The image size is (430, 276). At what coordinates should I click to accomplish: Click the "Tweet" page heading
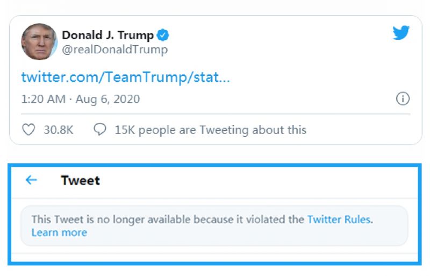tap(80, 180)
